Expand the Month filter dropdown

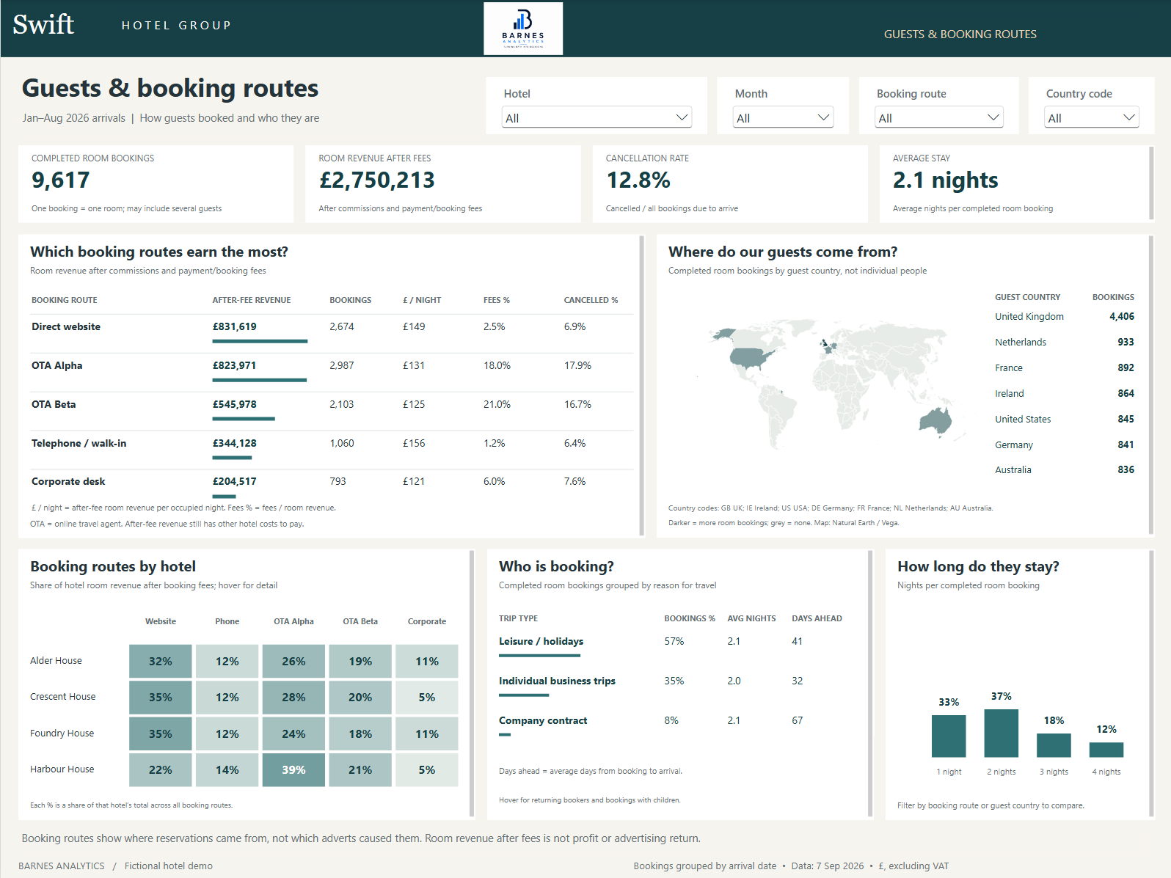pos(783,117)
